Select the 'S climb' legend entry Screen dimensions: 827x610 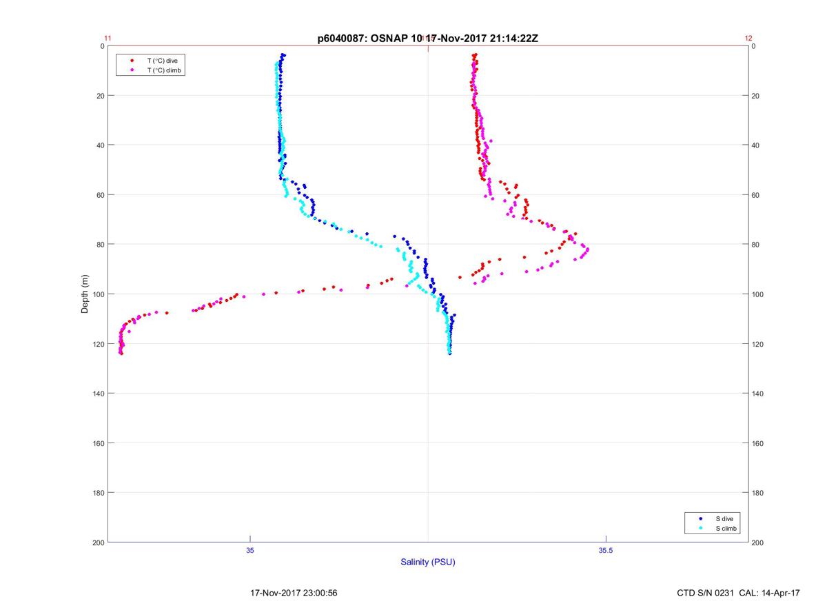point(726,528)
